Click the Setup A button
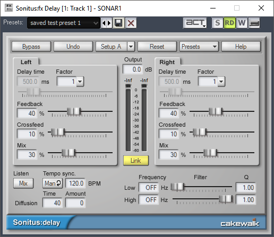This screenshot has width=274, height=237. (x=111, y=47)
